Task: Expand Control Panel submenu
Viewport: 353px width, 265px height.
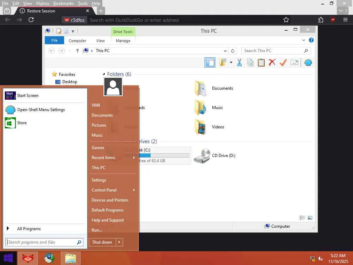Action: point(113,190)
